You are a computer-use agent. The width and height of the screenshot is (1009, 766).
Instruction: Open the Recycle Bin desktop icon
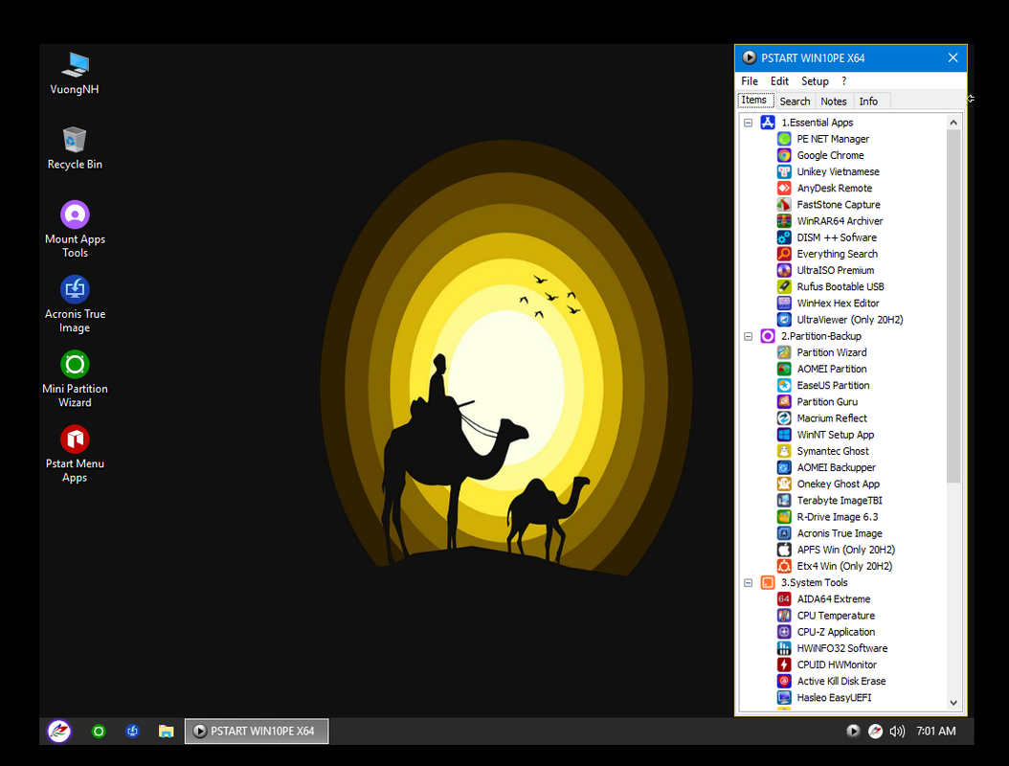click(75, 148)
